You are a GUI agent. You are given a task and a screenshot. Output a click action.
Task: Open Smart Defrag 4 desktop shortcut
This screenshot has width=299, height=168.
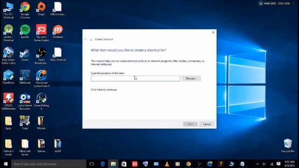click(x=42, y=101)
